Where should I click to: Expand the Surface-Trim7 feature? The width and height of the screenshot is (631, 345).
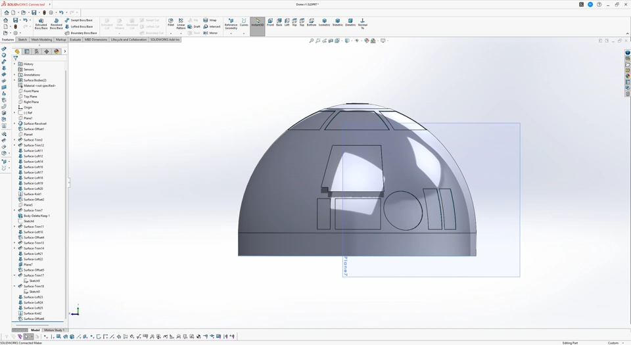[14, 210]
